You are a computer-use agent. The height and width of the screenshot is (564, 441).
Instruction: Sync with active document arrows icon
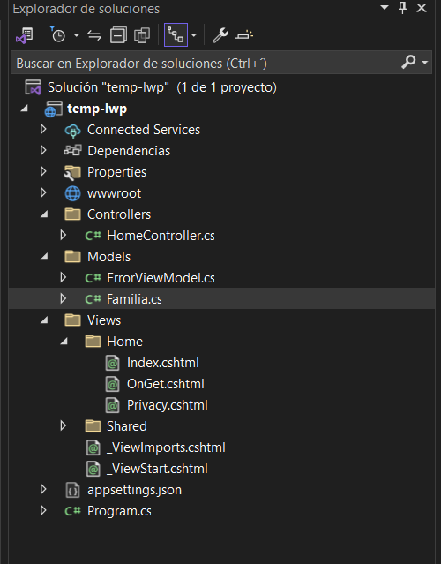[94, 35]
